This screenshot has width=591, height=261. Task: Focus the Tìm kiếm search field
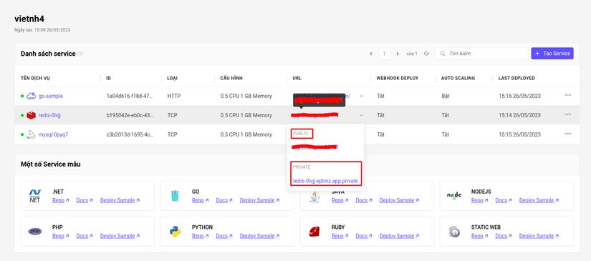tap(481, 54)
